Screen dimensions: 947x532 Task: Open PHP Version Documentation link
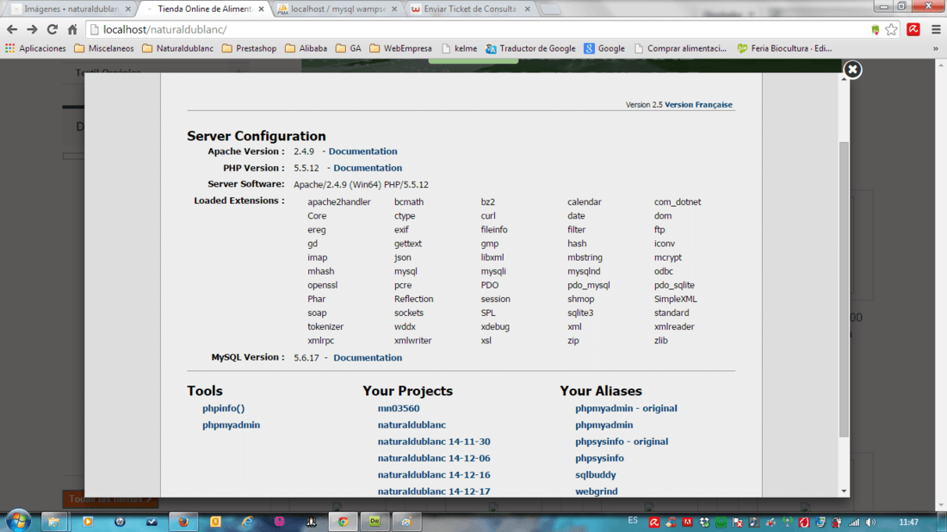[x=368, y=168]
